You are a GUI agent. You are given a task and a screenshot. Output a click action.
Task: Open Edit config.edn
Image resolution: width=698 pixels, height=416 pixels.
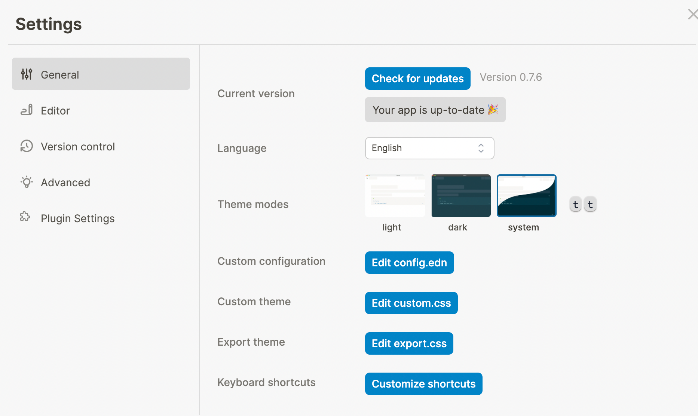pos(409,263)
